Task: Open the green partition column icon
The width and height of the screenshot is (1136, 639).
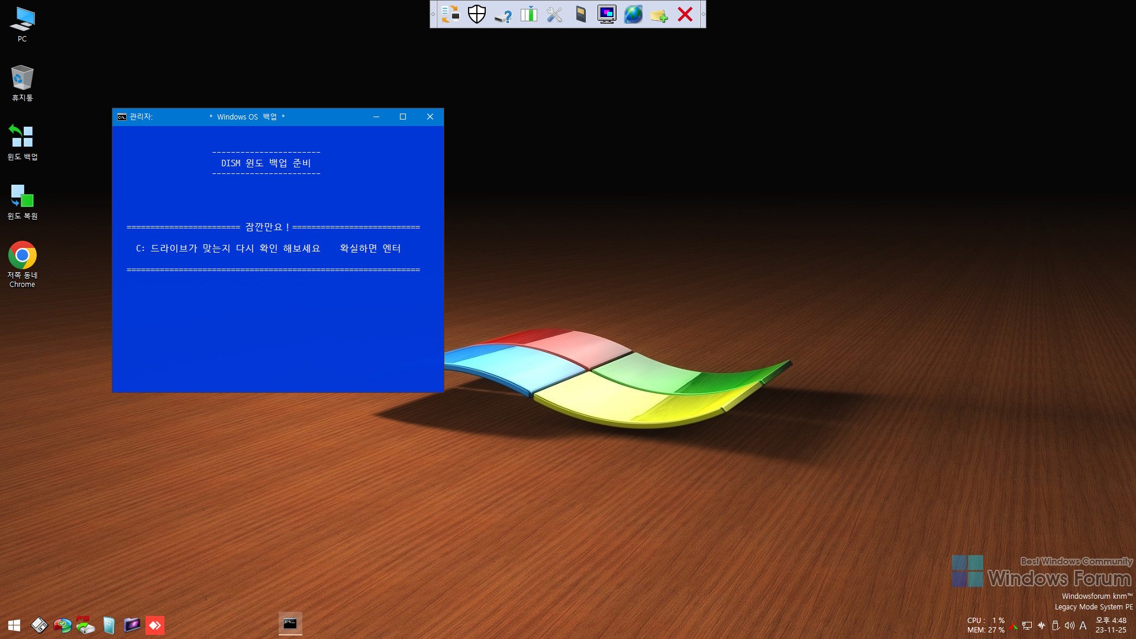Action: pyautogui.click(x=529, y=14)
